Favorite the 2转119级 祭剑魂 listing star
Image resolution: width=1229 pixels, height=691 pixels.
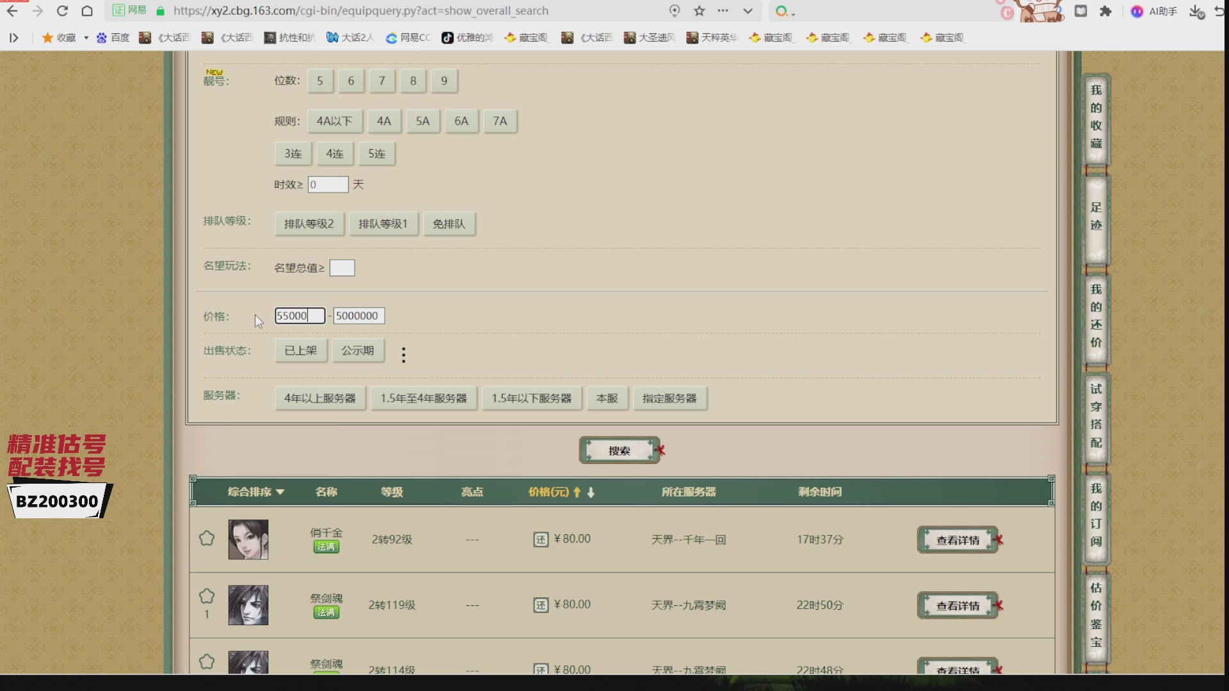(x=207, y=596)
